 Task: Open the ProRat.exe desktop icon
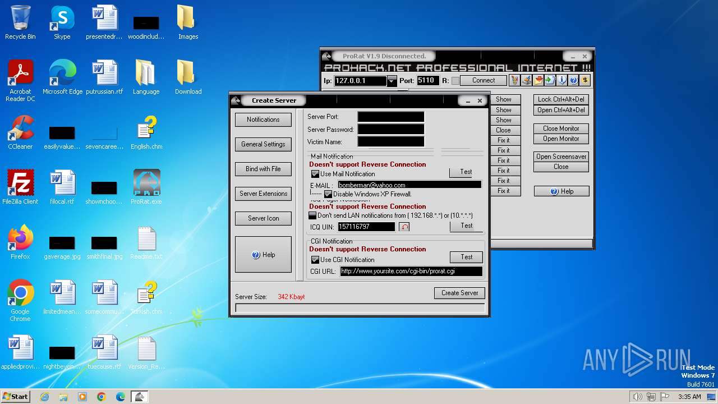point(146,187)
